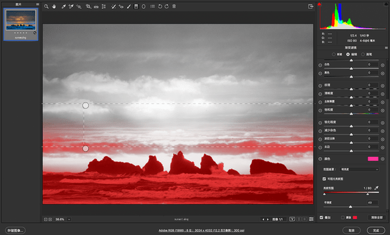Toggle full screen mode icon
This screenshot has height=235, width=390.
310,6
